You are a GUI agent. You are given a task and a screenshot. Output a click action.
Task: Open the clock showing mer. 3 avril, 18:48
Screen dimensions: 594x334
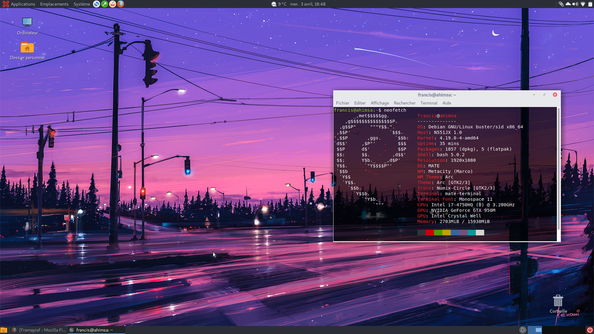[308, 4]
